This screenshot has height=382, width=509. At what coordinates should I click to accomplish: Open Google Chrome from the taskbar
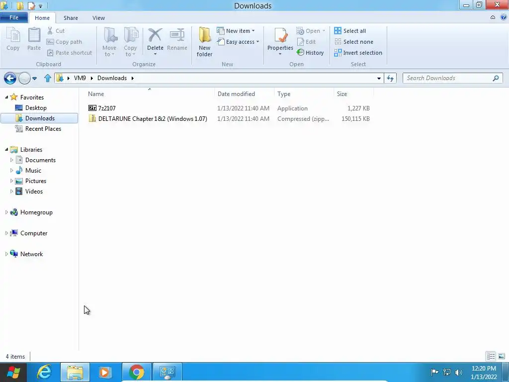[x=136, y=372]
